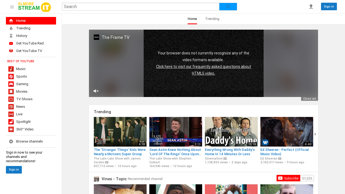Open the 'Stranger Things' Kids video title
The height and width of the screenshot is (194, 345).
[x=120, y=152]
